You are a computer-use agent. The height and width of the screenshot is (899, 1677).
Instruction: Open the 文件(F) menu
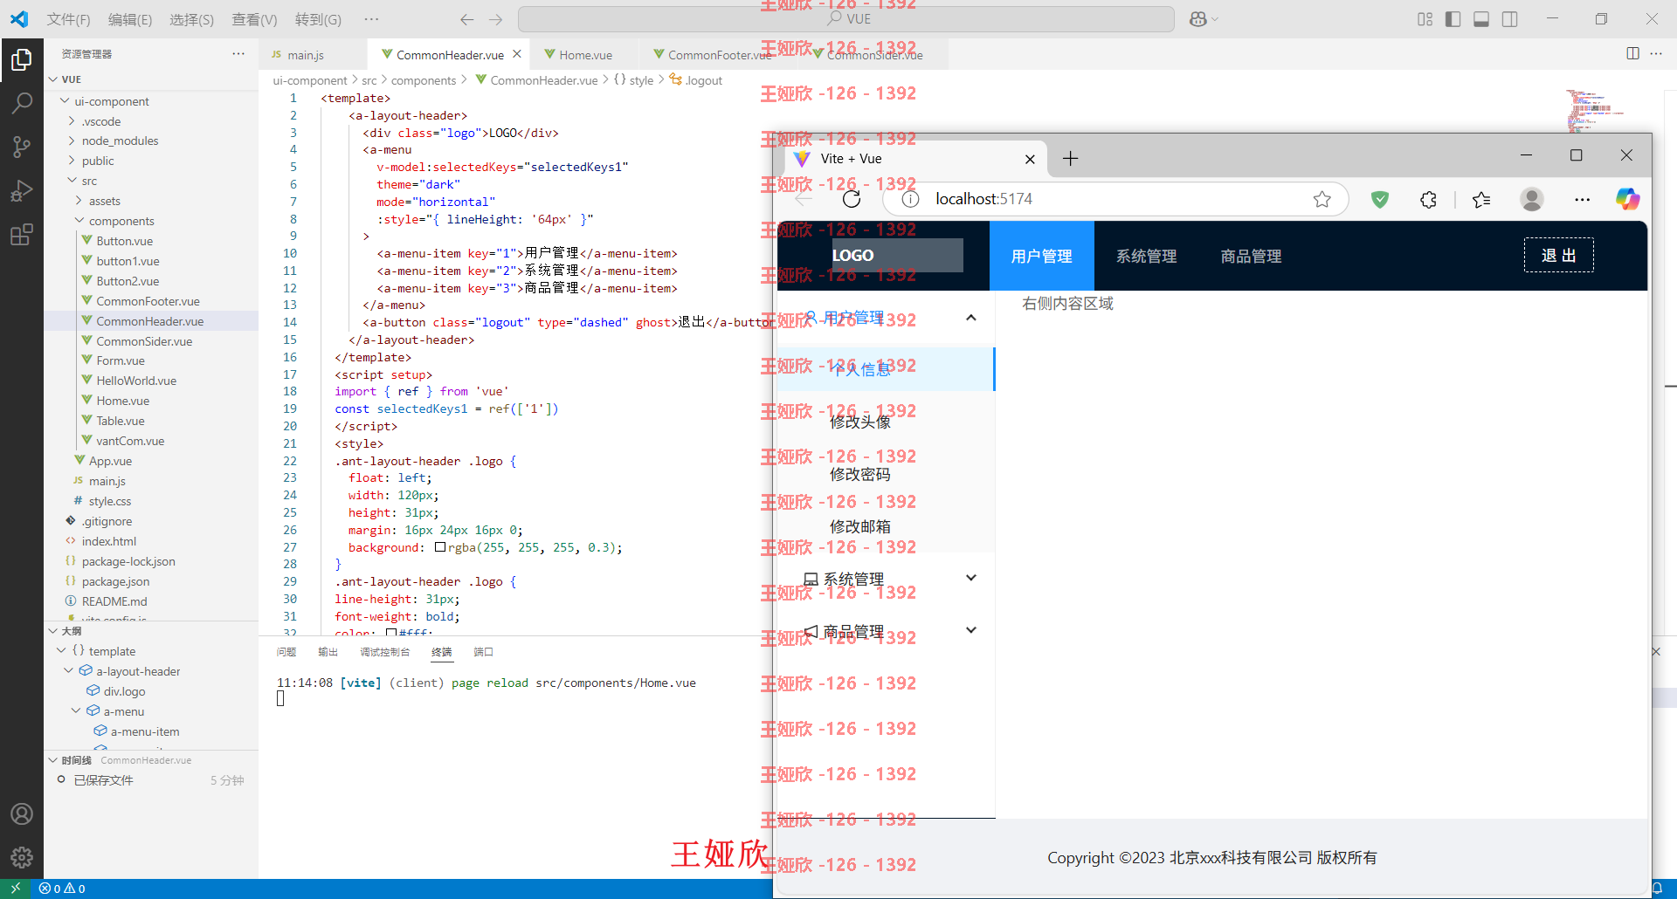coord(68,19)
